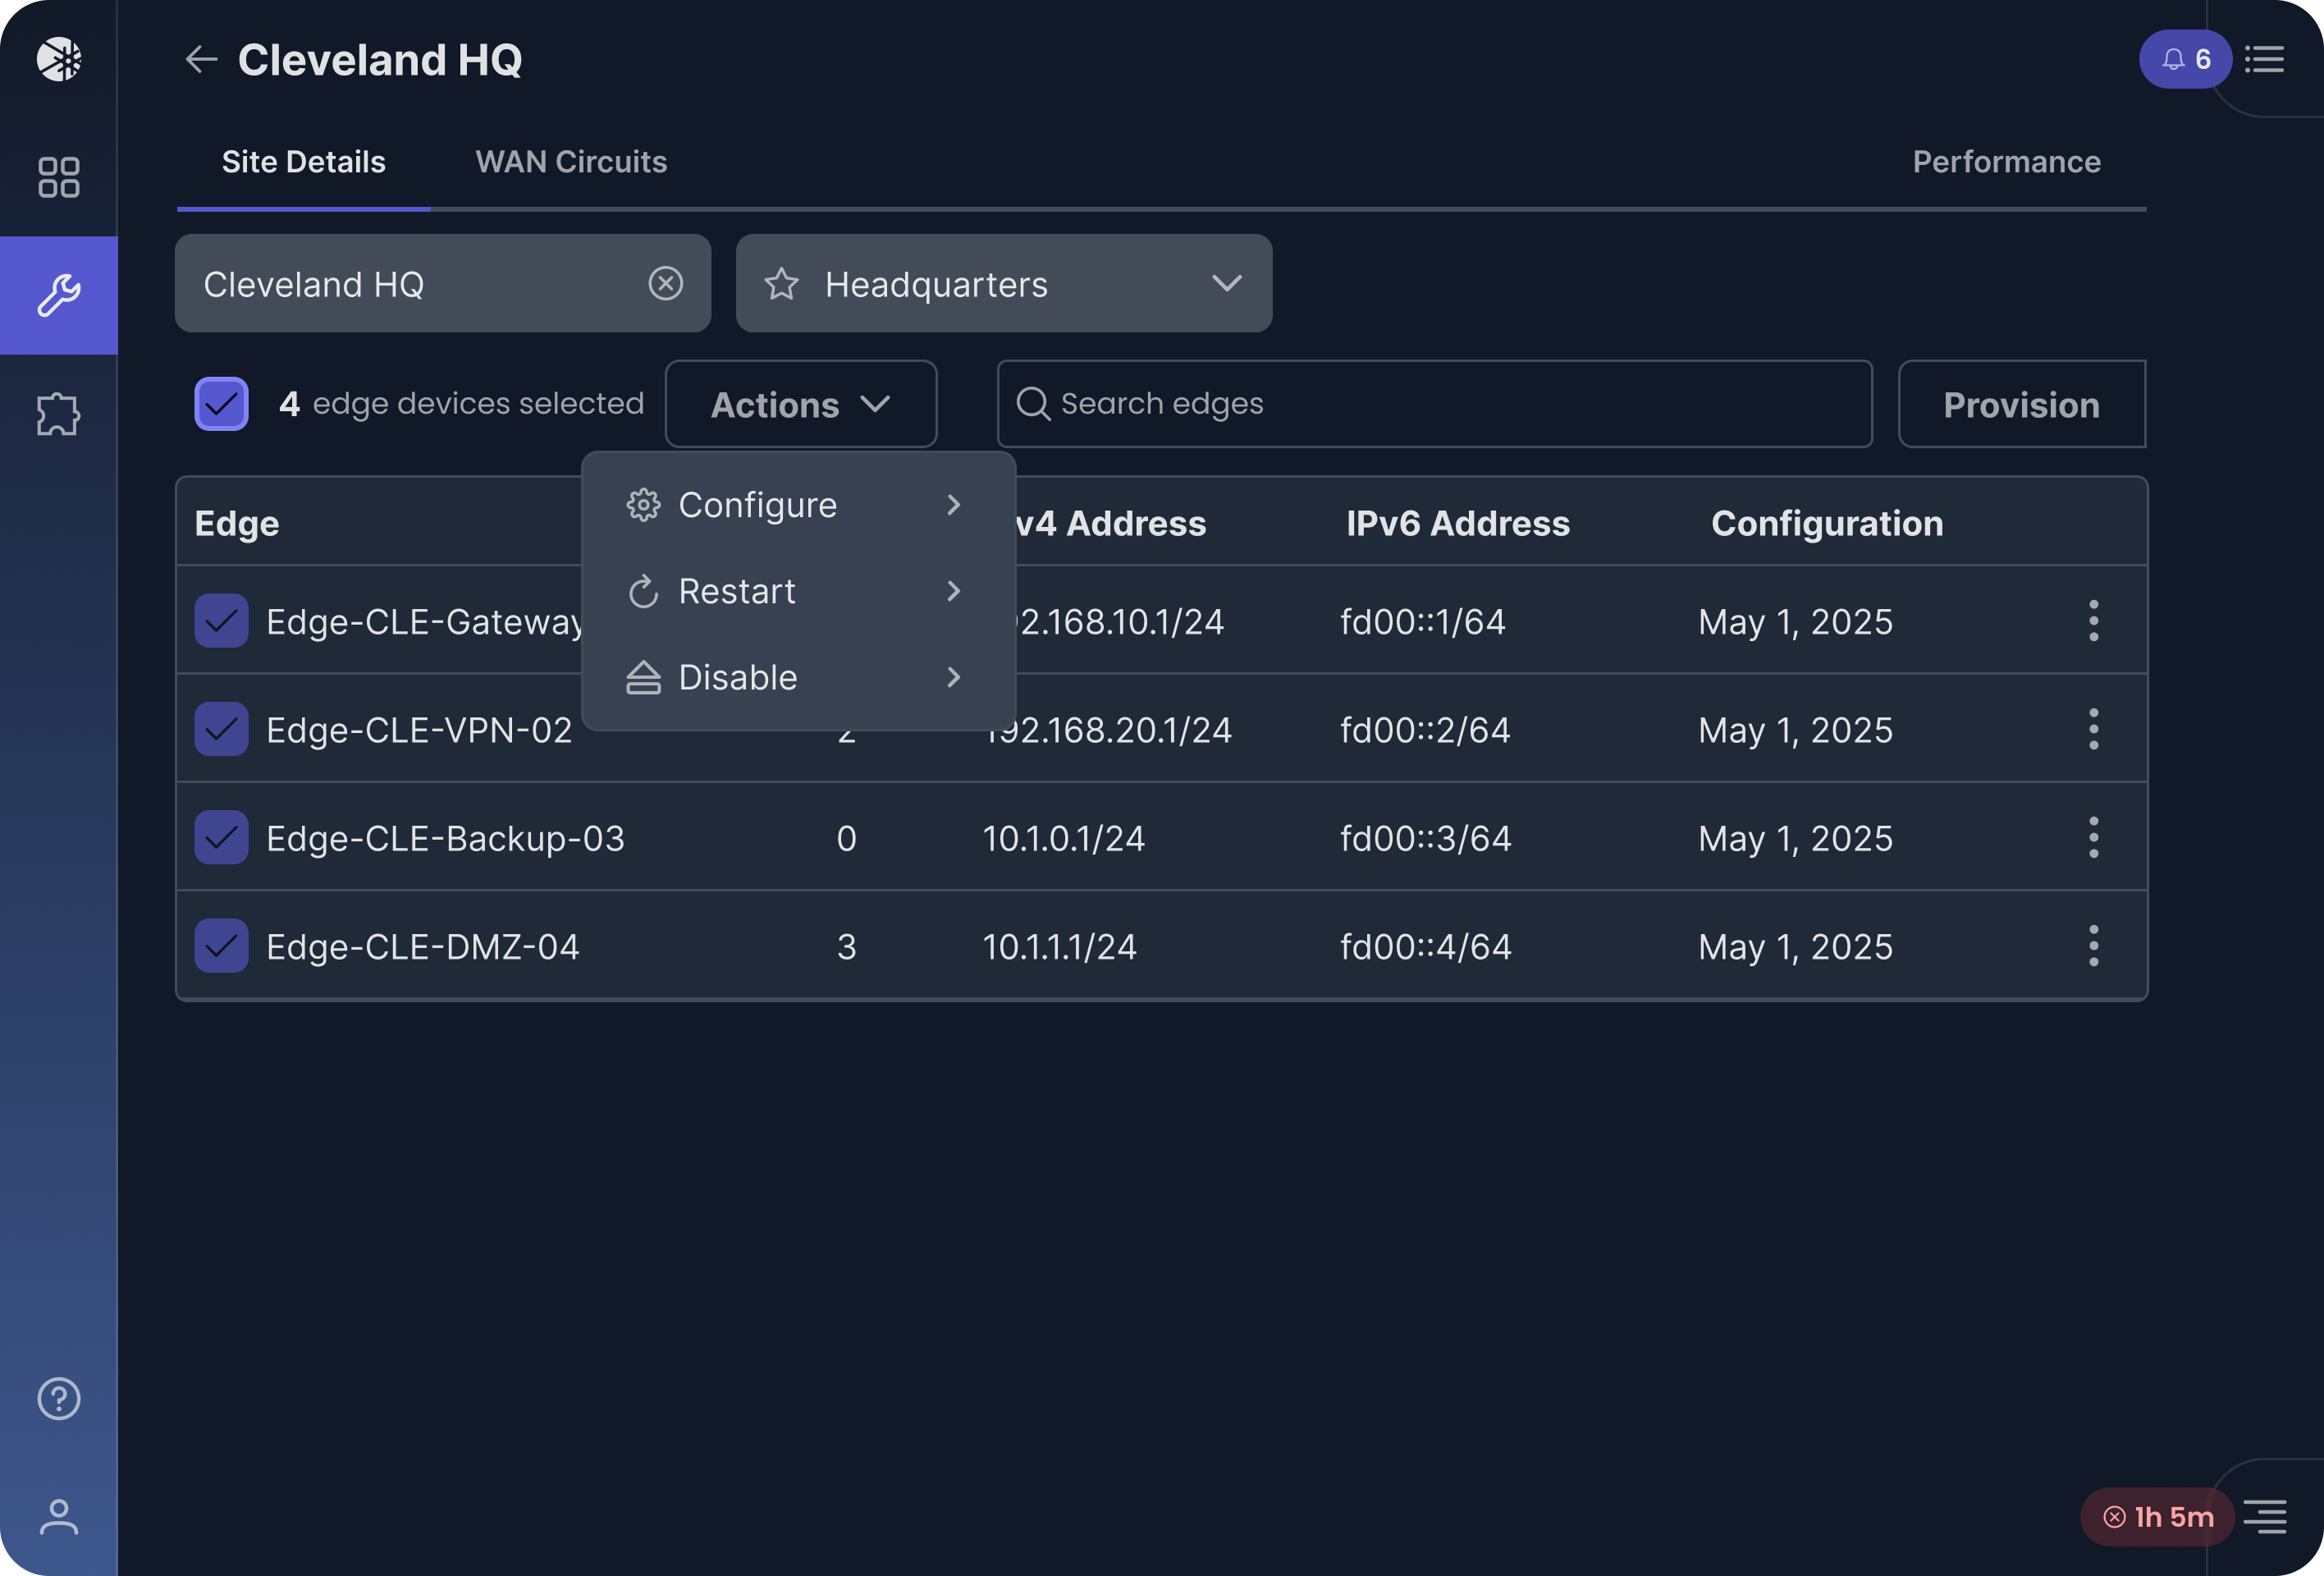
Task: Click the search magnifier icon
Action: 1032,404
